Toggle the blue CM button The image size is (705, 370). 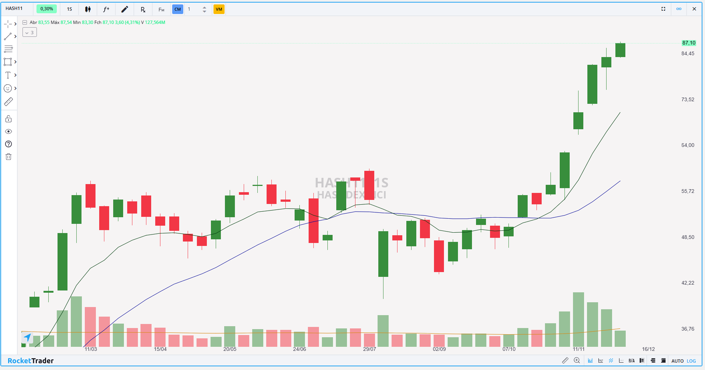click(178, 9)
